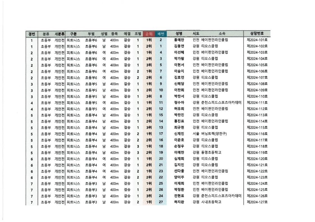Click the 시도 column header
This screenshot has width=315, height=222.
(196, 34)
